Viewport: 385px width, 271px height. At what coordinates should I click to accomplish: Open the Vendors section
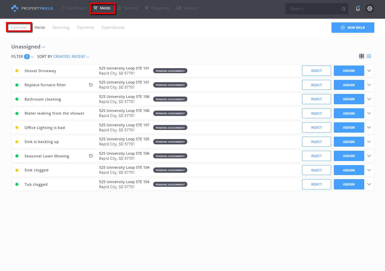(187, 8)
